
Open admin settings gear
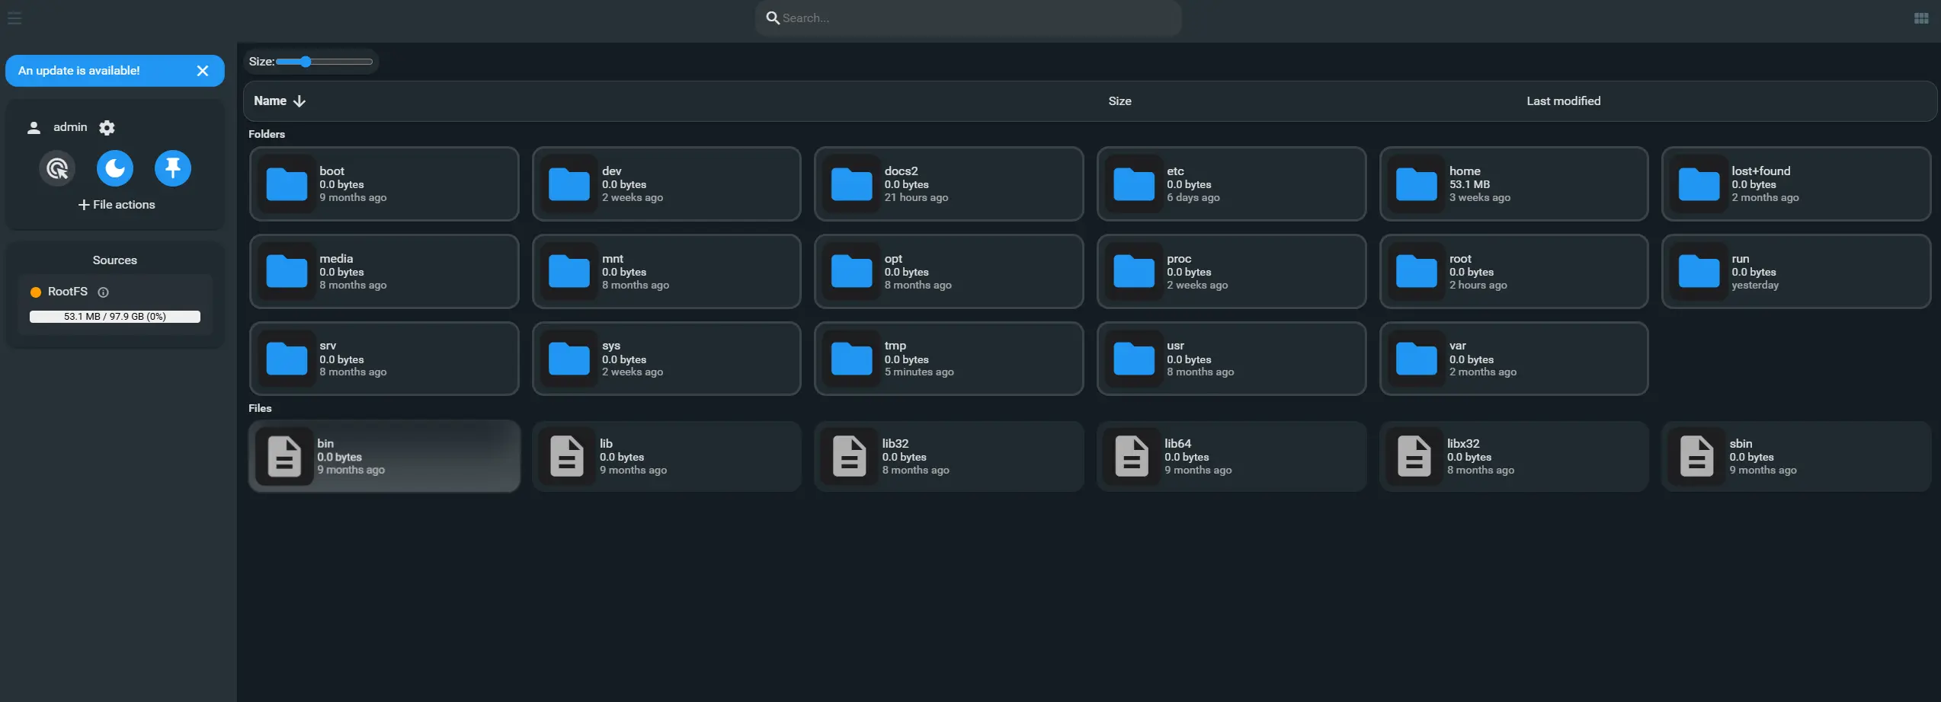(x=107, y=127)
